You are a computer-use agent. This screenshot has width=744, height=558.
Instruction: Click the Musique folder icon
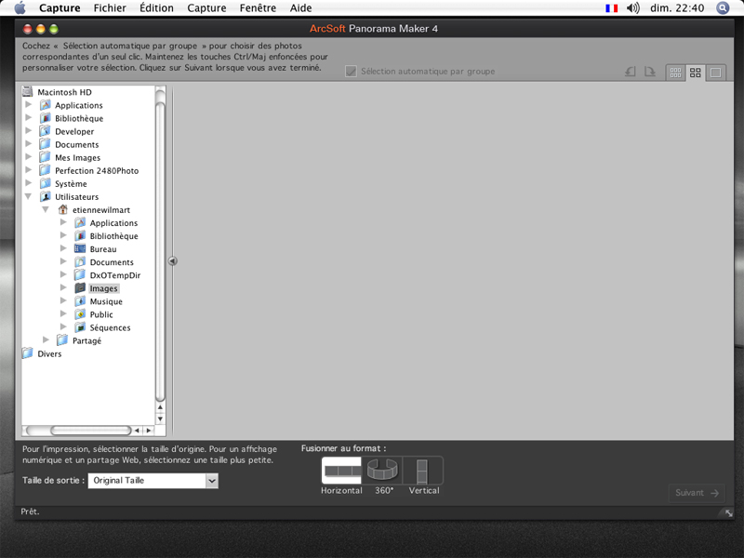pos(80,300)
